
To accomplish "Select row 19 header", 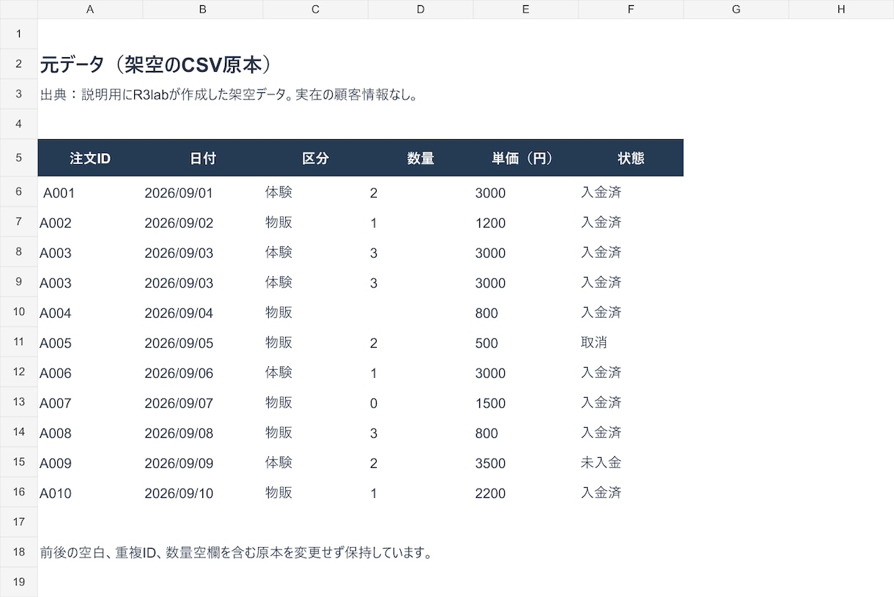I will point(19,582).
